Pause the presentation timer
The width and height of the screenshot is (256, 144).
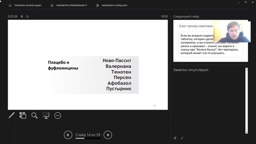tap(22, 16)
